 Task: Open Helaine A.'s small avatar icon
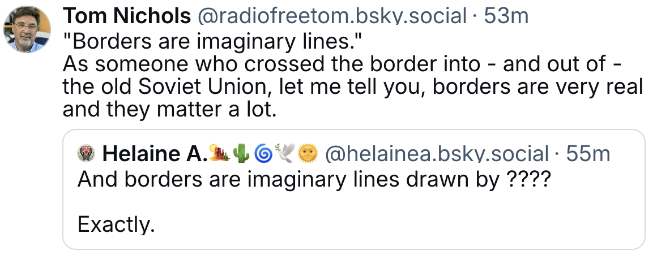pos(87,154)
